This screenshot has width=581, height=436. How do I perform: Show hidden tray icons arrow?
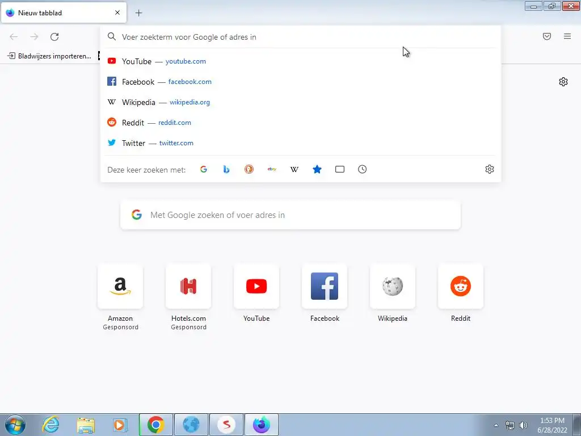tap(496, 425)
